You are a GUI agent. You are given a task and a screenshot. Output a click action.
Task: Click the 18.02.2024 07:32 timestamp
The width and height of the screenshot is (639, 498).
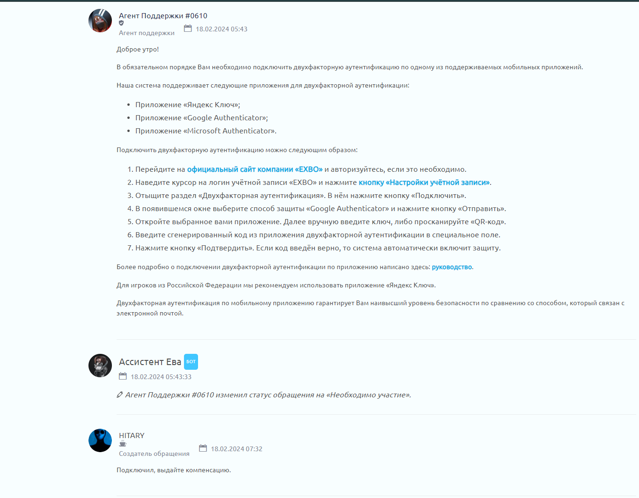(236, 449)
